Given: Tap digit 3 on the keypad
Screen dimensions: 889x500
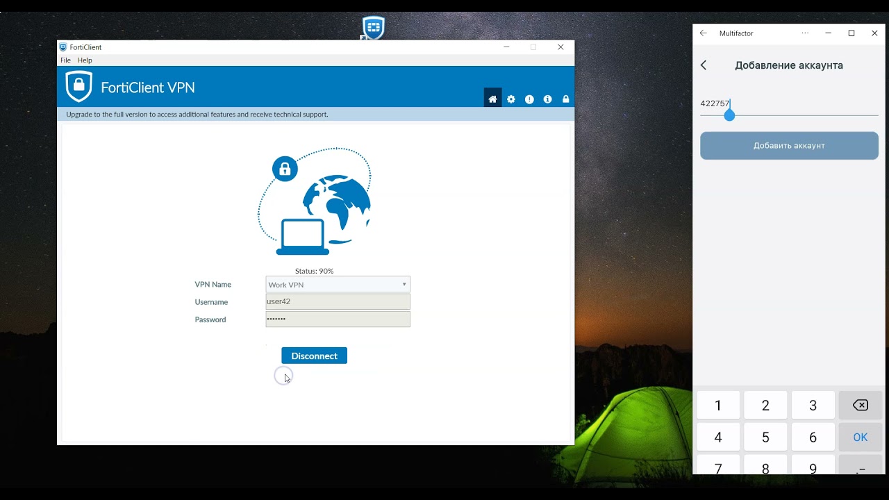Looking at the screenshot, I should [x=813, y=406].
